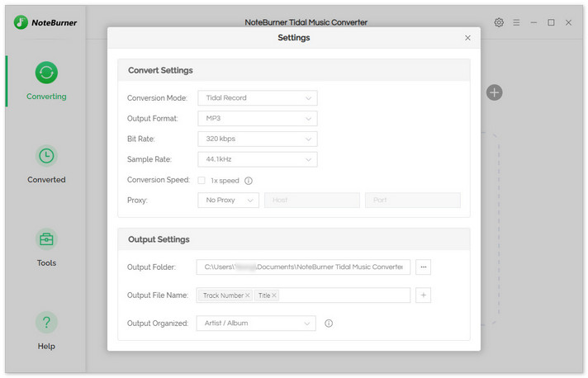Open the Output Format dropdown
Screen dimensions: 588x378
tap(258, 118)
